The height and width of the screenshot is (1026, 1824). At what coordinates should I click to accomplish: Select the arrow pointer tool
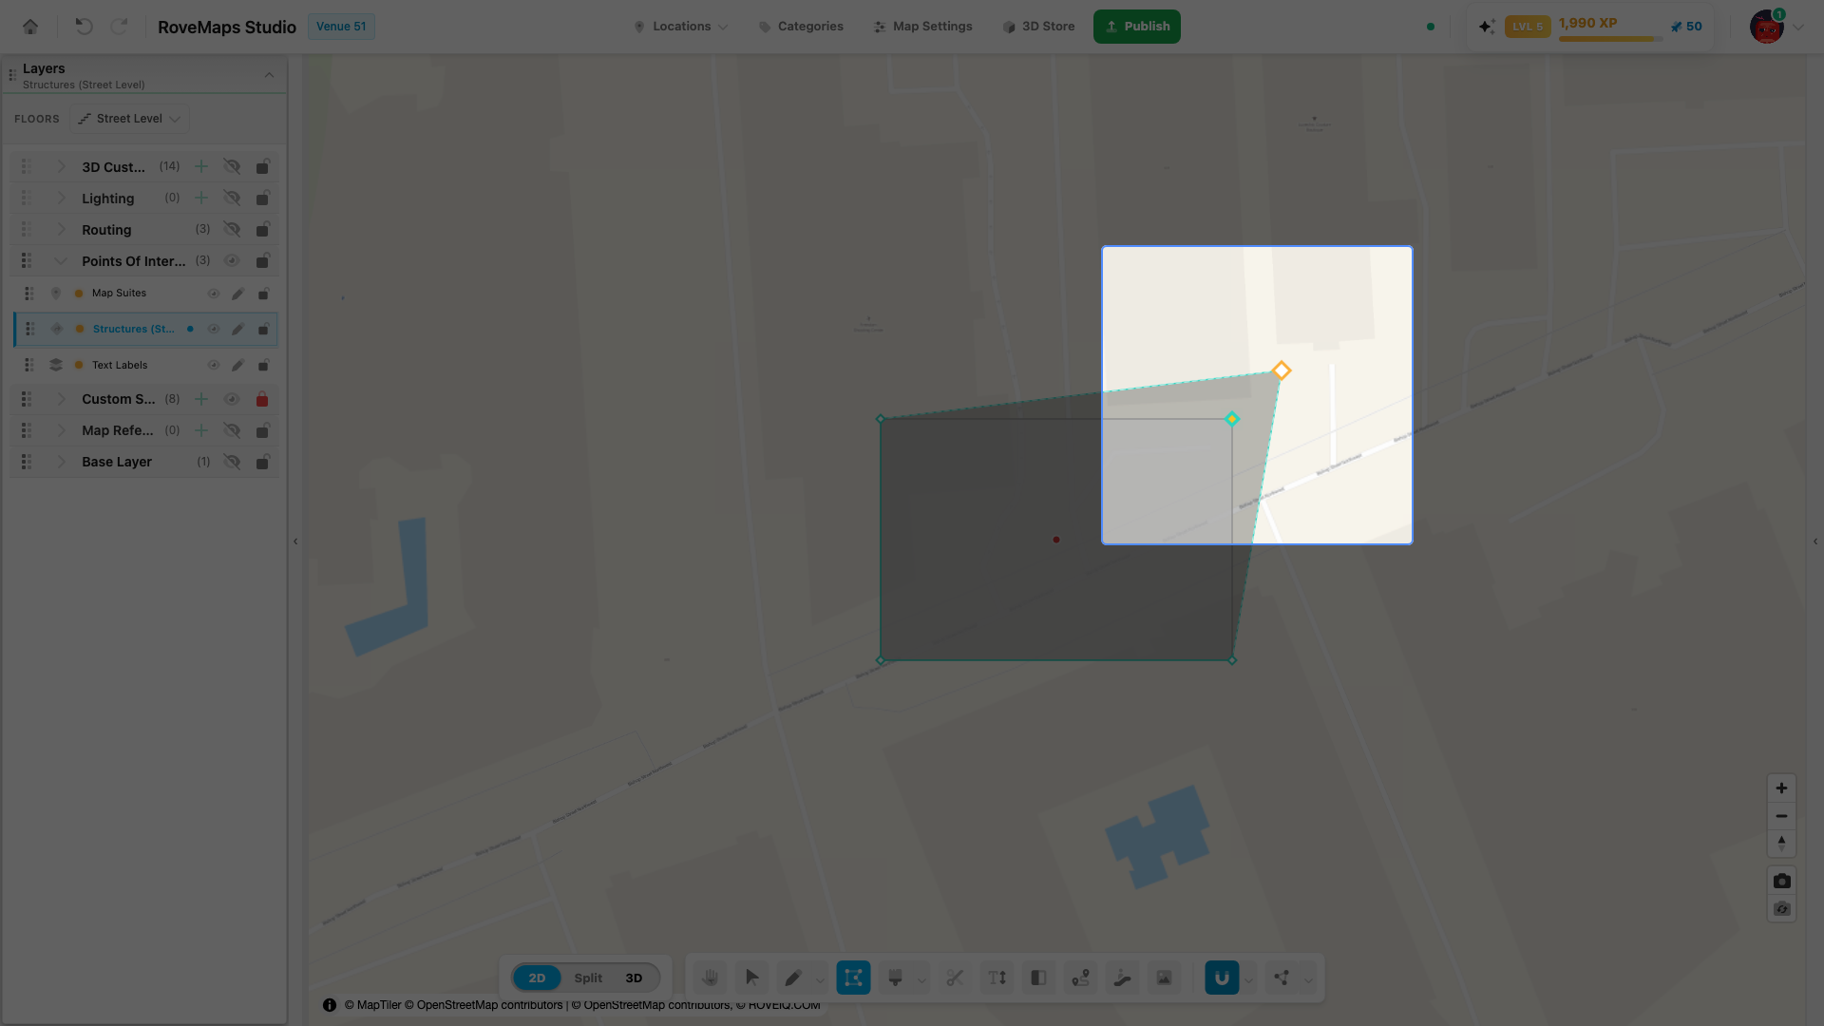pyautogui.click(x=751, y=978)
